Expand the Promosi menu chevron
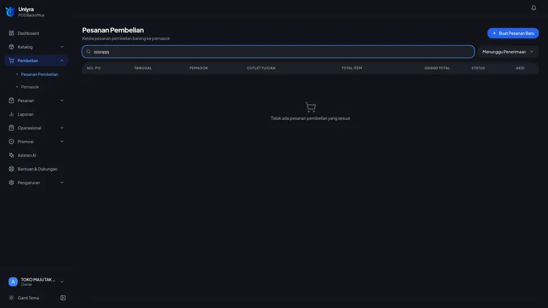This screenshot has height=308, width=548. point(62,141)
